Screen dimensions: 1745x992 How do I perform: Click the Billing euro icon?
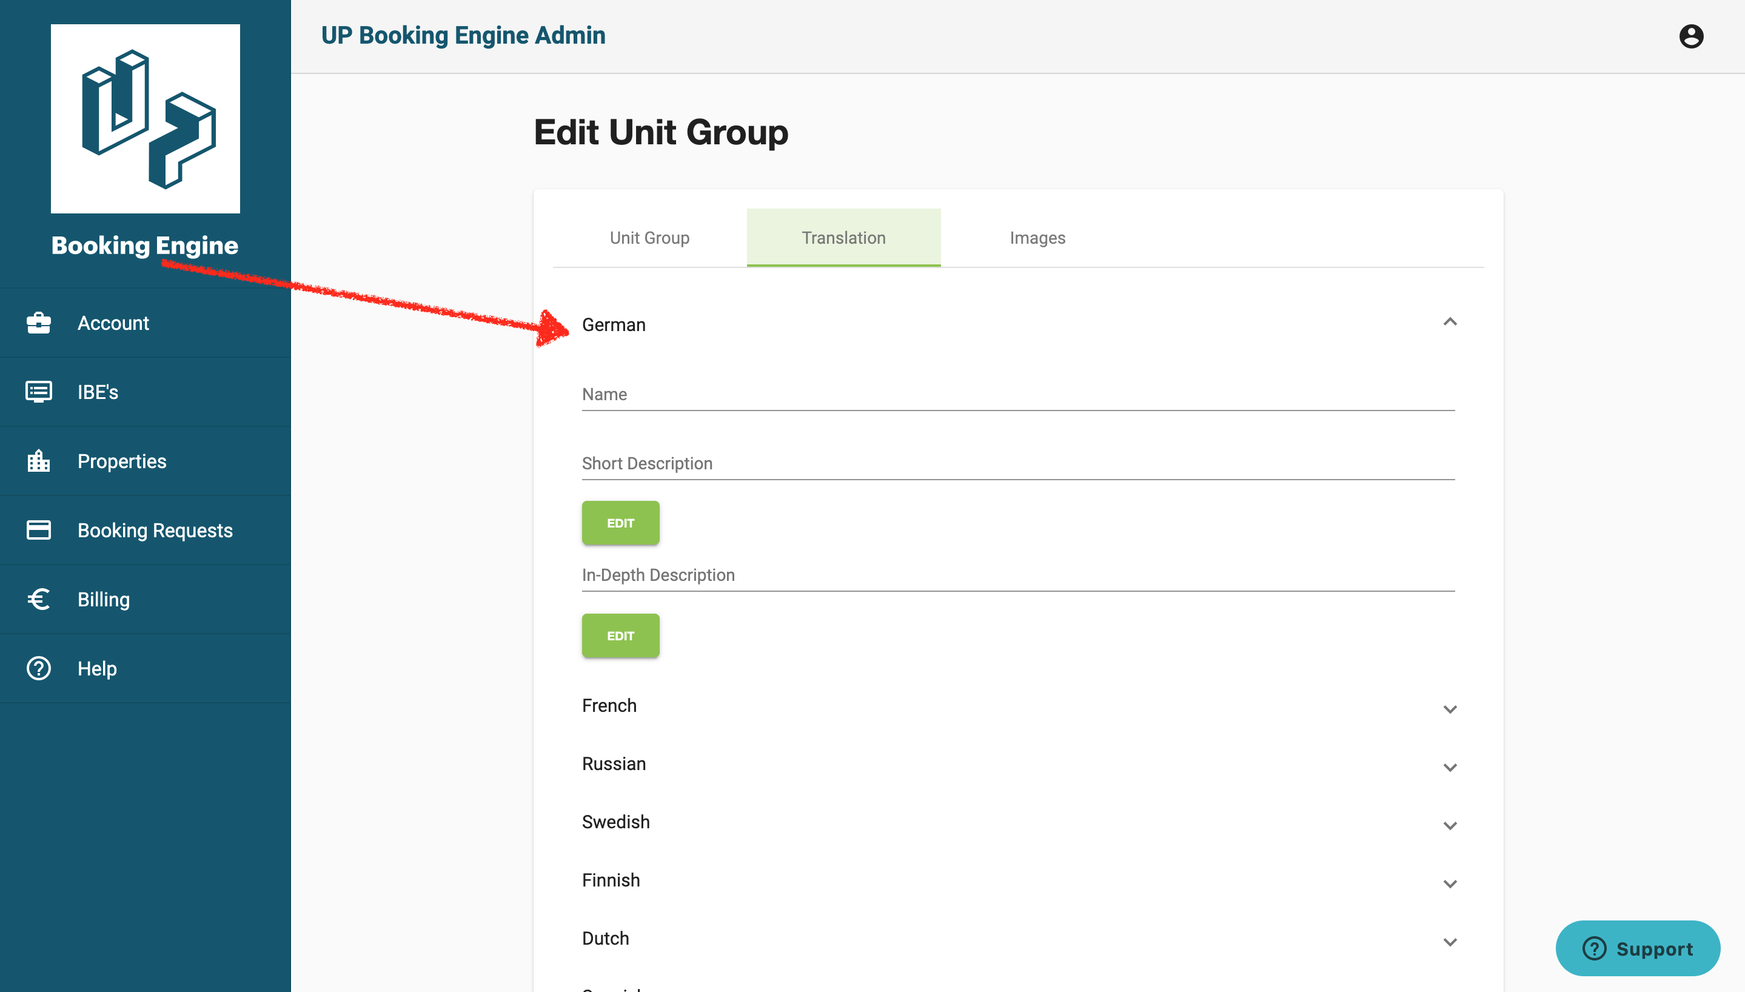(x=39, y=599)
